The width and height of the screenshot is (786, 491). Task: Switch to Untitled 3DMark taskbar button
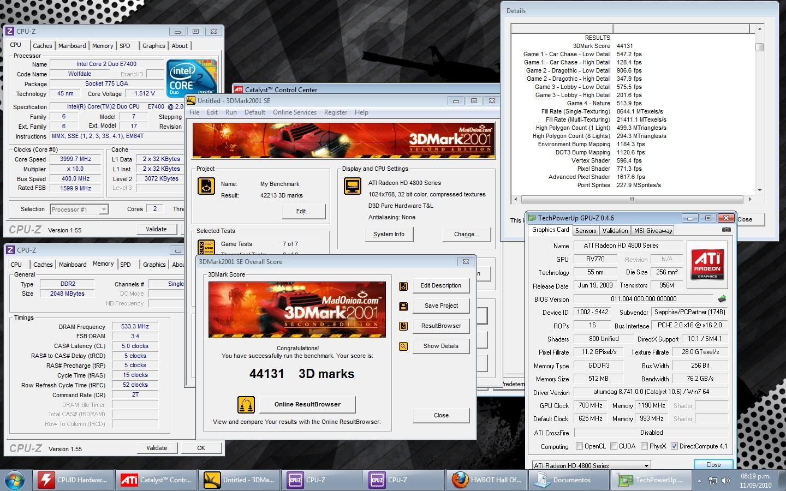[x=239, y=480]
